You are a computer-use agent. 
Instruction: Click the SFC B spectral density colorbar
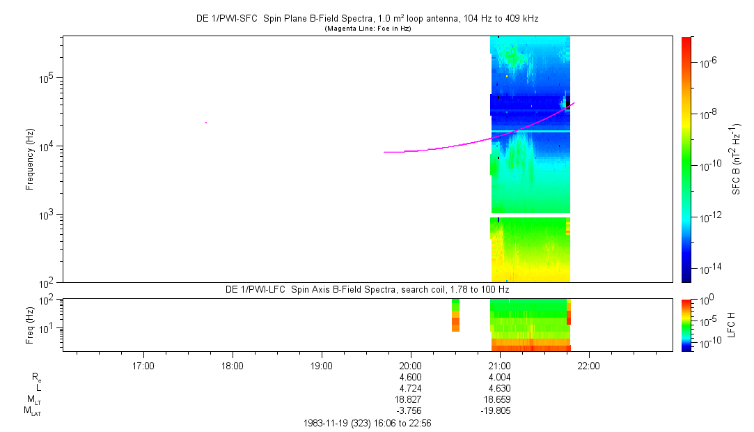686,159
